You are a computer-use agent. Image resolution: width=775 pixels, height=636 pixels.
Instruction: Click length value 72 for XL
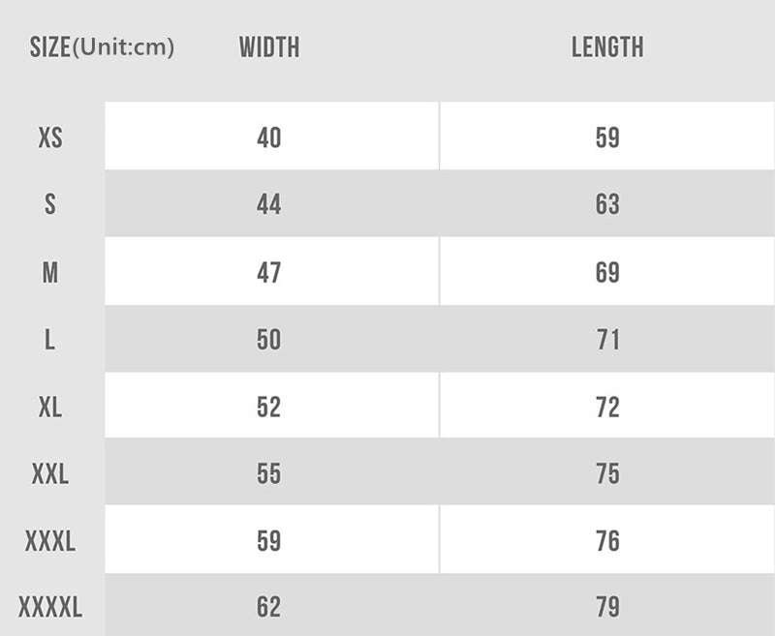(x=607, y=408)
